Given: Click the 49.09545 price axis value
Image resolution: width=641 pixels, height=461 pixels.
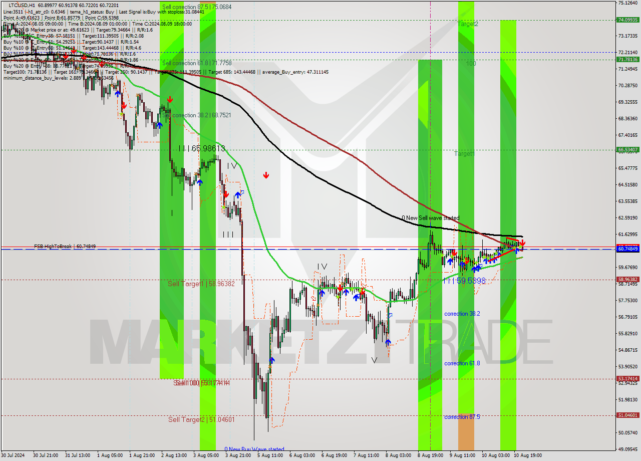Looking at the screenshot, I should (x=627, y=449).
